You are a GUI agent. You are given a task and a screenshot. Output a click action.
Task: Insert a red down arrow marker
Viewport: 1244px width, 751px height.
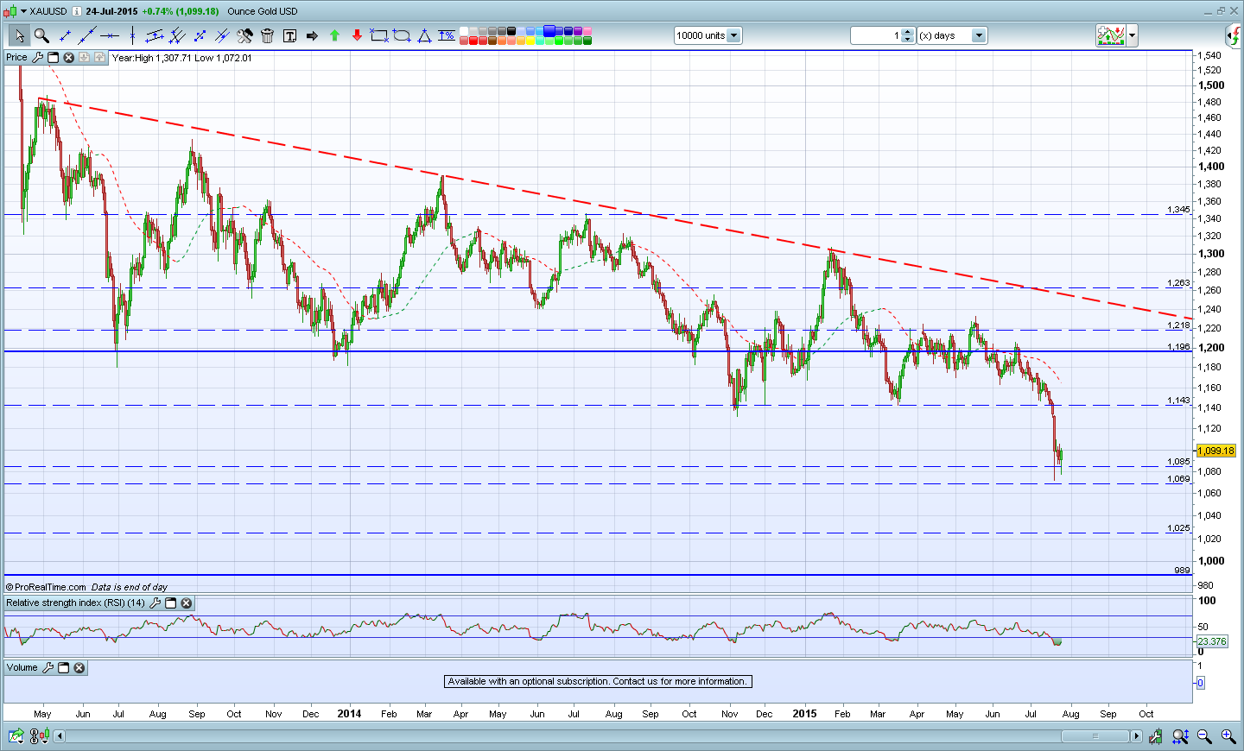point(357,35)
